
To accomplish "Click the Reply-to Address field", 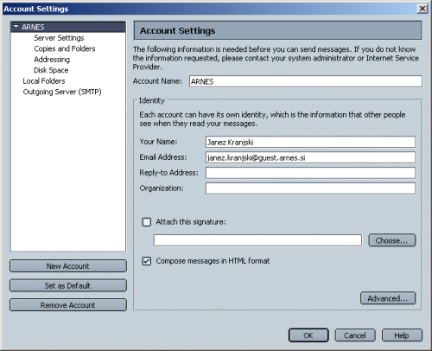I will (x=310, y=173).
